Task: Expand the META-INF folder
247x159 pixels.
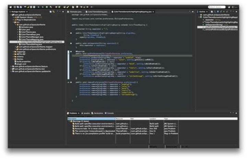Action: (x=13, y=54)
